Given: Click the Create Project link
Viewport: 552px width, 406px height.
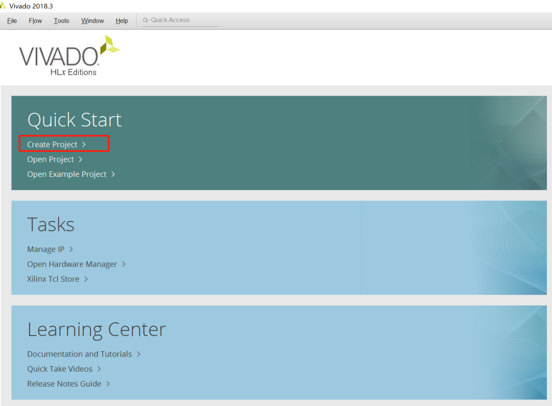Looking at the screenshot, I should (x=52, y=144).
